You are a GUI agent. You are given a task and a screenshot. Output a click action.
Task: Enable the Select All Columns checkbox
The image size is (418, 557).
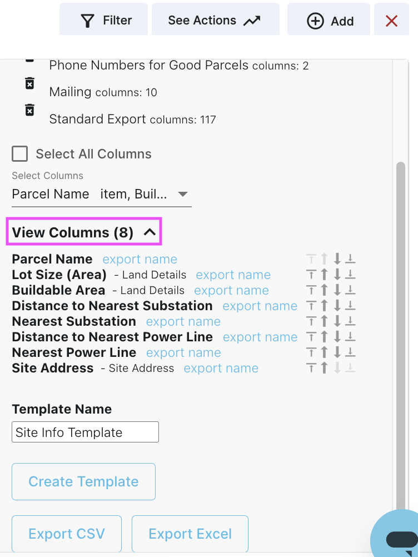19,153
